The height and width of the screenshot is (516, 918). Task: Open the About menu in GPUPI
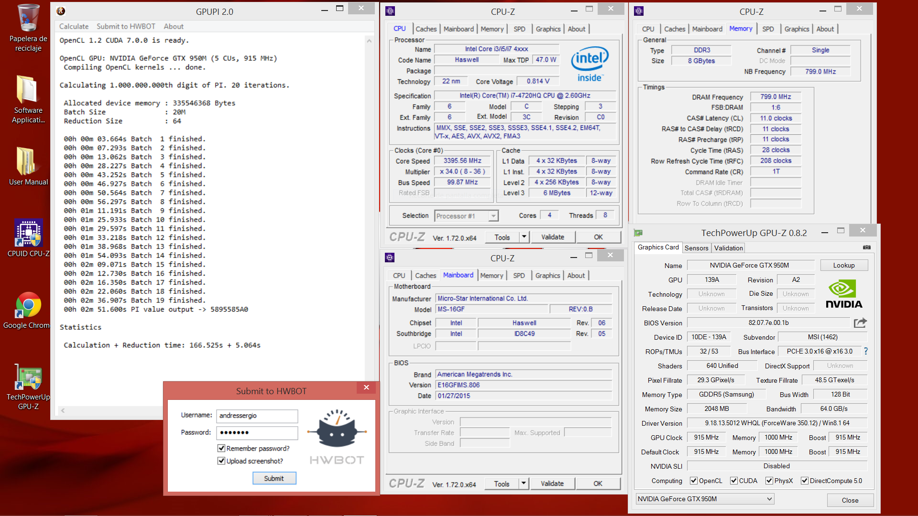[174, 26]
